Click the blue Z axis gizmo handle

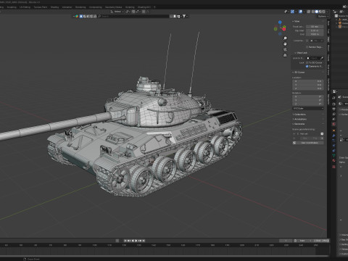coord(280,22)
